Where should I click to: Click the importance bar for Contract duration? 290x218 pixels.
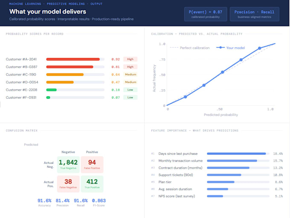tap(228, 168)
